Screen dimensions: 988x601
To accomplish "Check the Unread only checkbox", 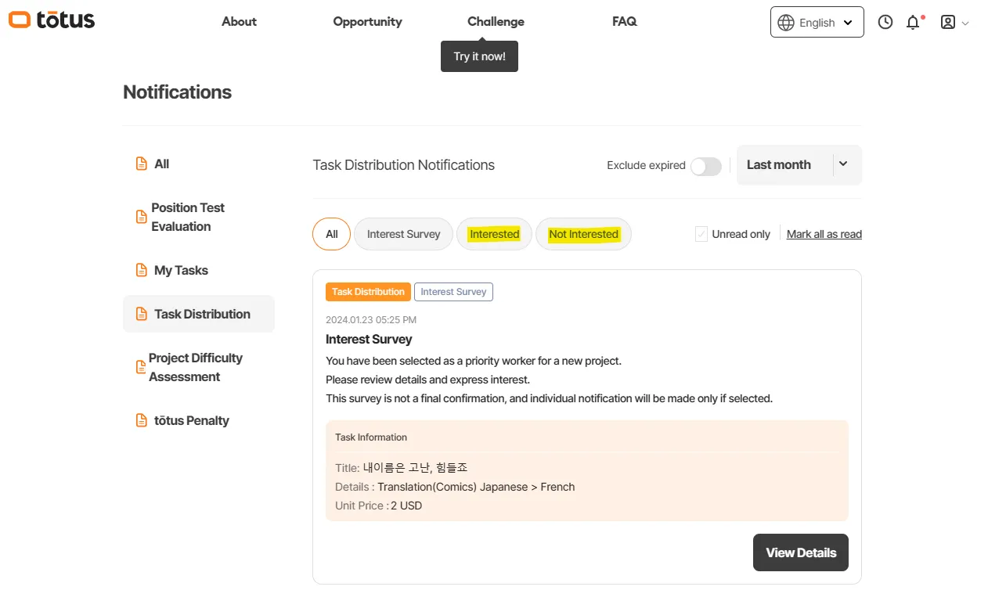I will (701, 234).
